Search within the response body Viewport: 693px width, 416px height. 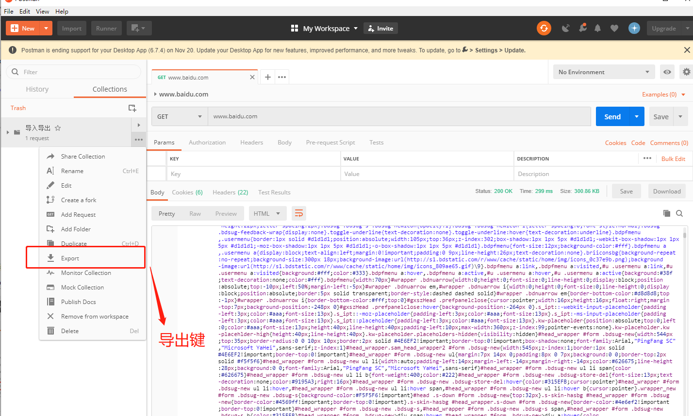click(679, 213)
